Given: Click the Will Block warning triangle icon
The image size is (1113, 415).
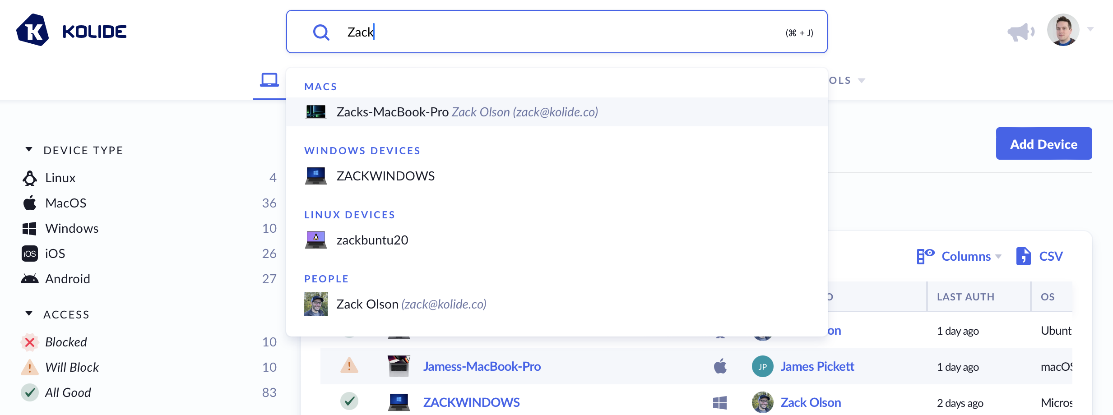Looking at the screenshot, I should click(x=30, y=368).
